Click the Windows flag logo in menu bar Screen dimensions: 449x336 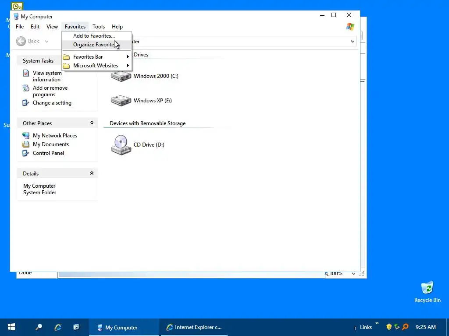[350, 27]
